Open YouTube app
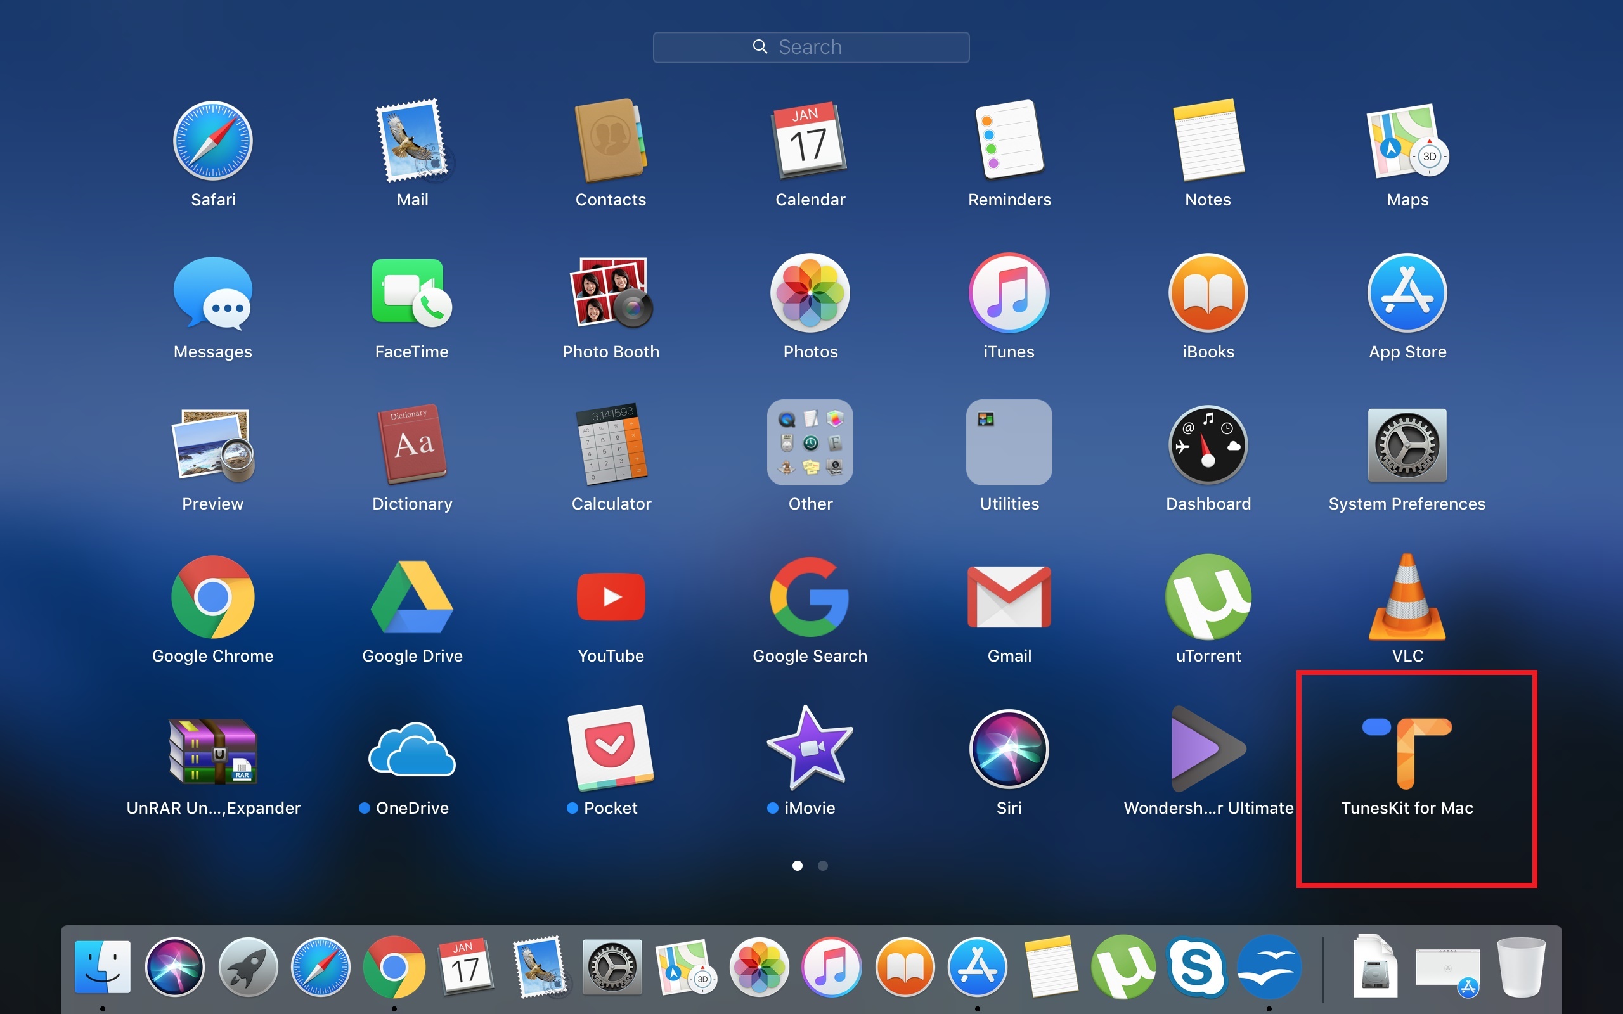 click(x=611, y=597)
